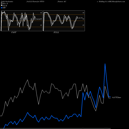Click the Fast K legend swatch
Image resolution: width=129 pixels, height=129 pixels.
coord(2,5)
